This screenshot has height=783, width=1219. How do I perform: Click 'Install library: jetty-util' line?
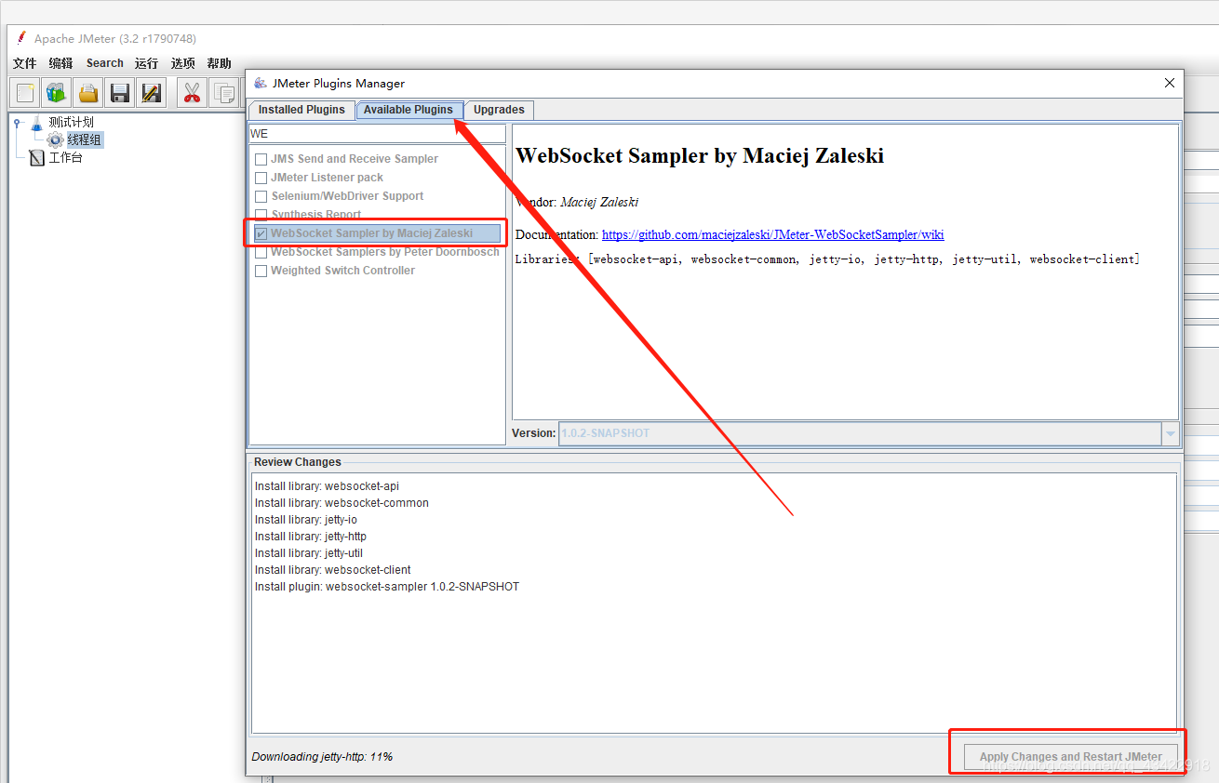[309, 553]
